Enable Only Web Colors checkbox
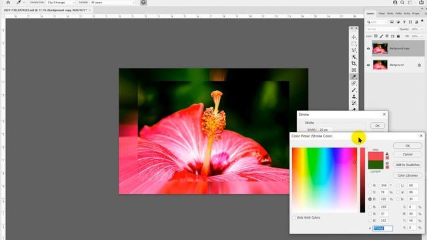This screenshot has width=427, height=240. 294,218
